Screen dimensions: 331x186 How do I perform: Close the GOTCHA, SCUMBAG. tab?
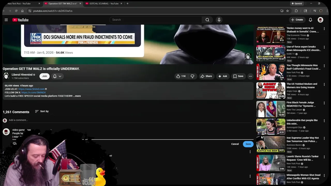click(x=121, y=4)
